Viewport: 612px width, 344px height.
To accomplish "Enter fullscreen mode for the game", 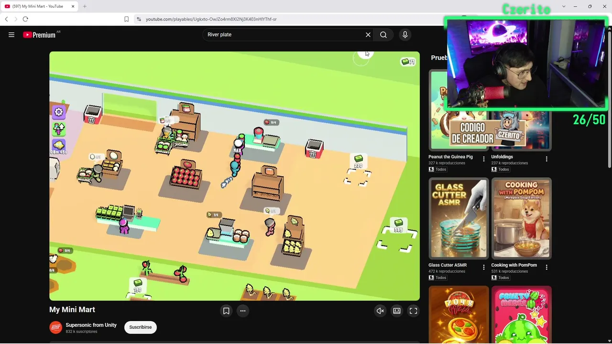I will point(414,311).
